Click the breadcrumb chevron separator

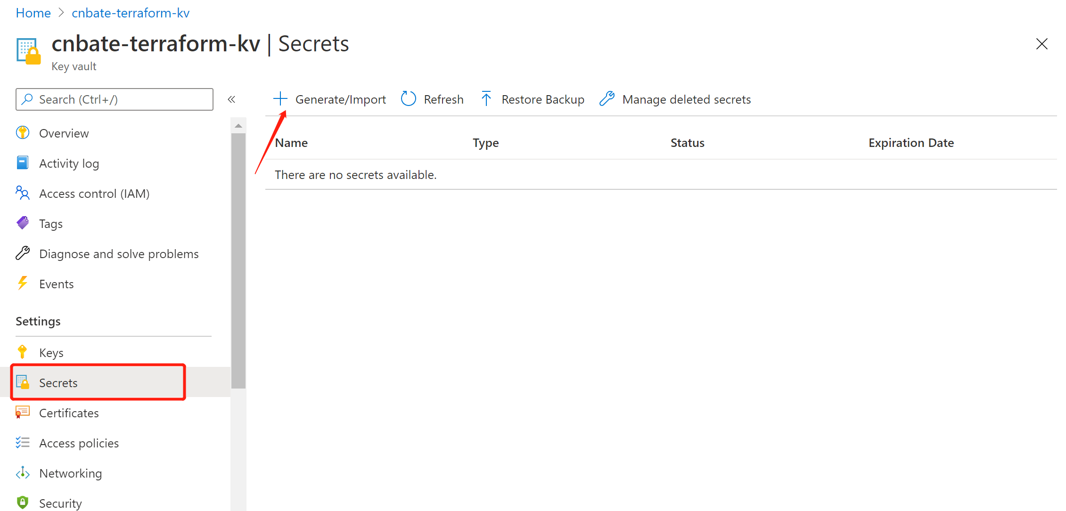coord(61,13)
